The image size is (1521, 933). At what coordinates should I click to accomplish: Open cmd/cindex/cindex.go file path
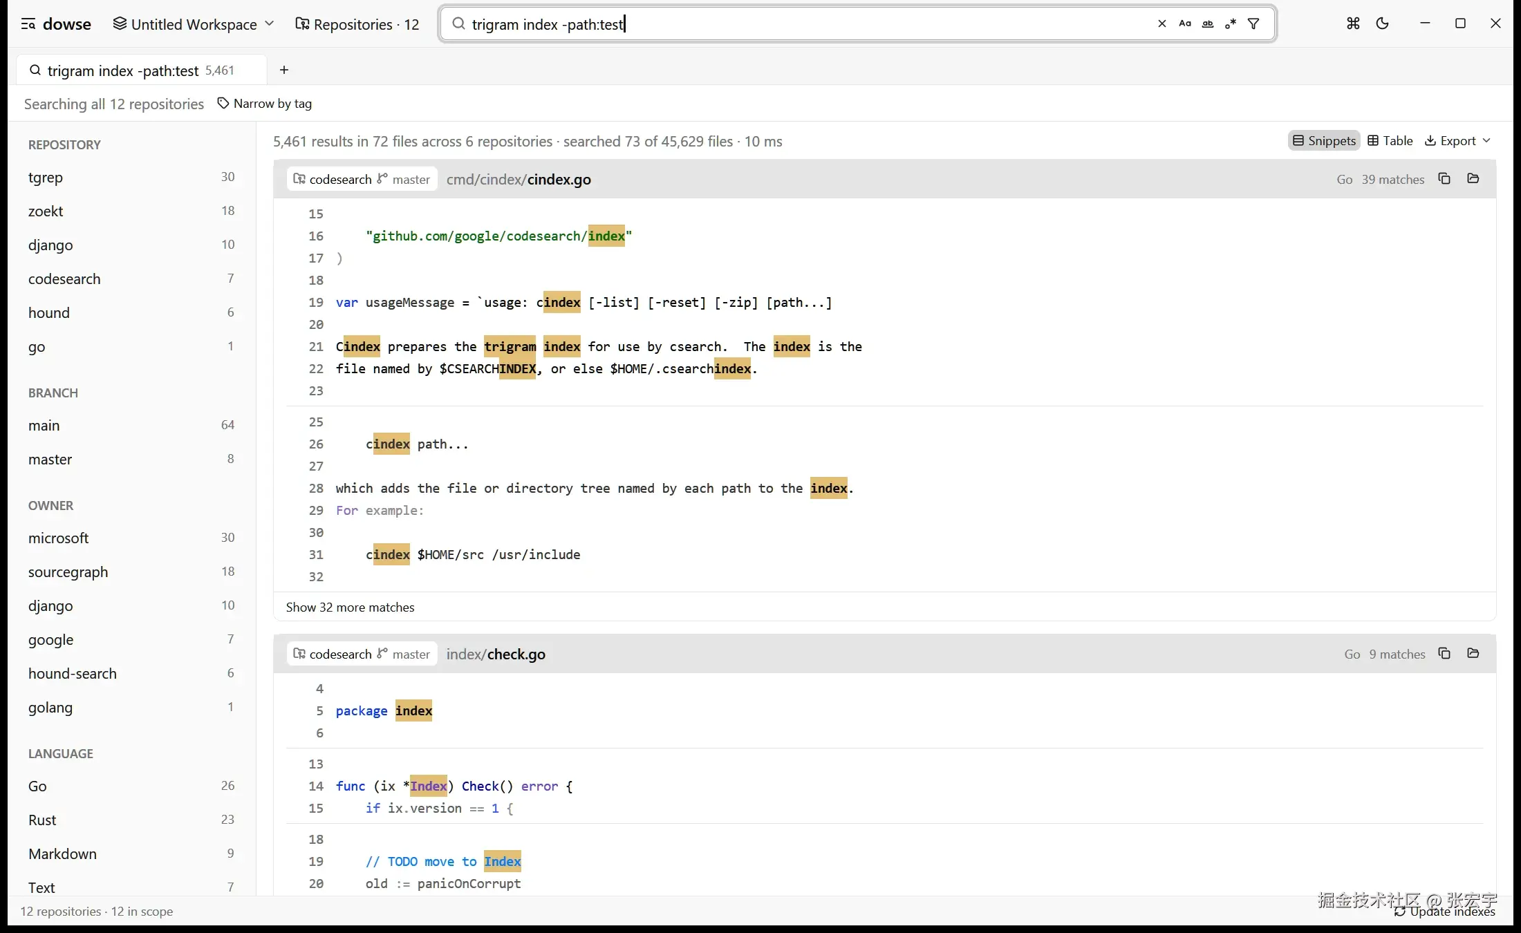519,180
